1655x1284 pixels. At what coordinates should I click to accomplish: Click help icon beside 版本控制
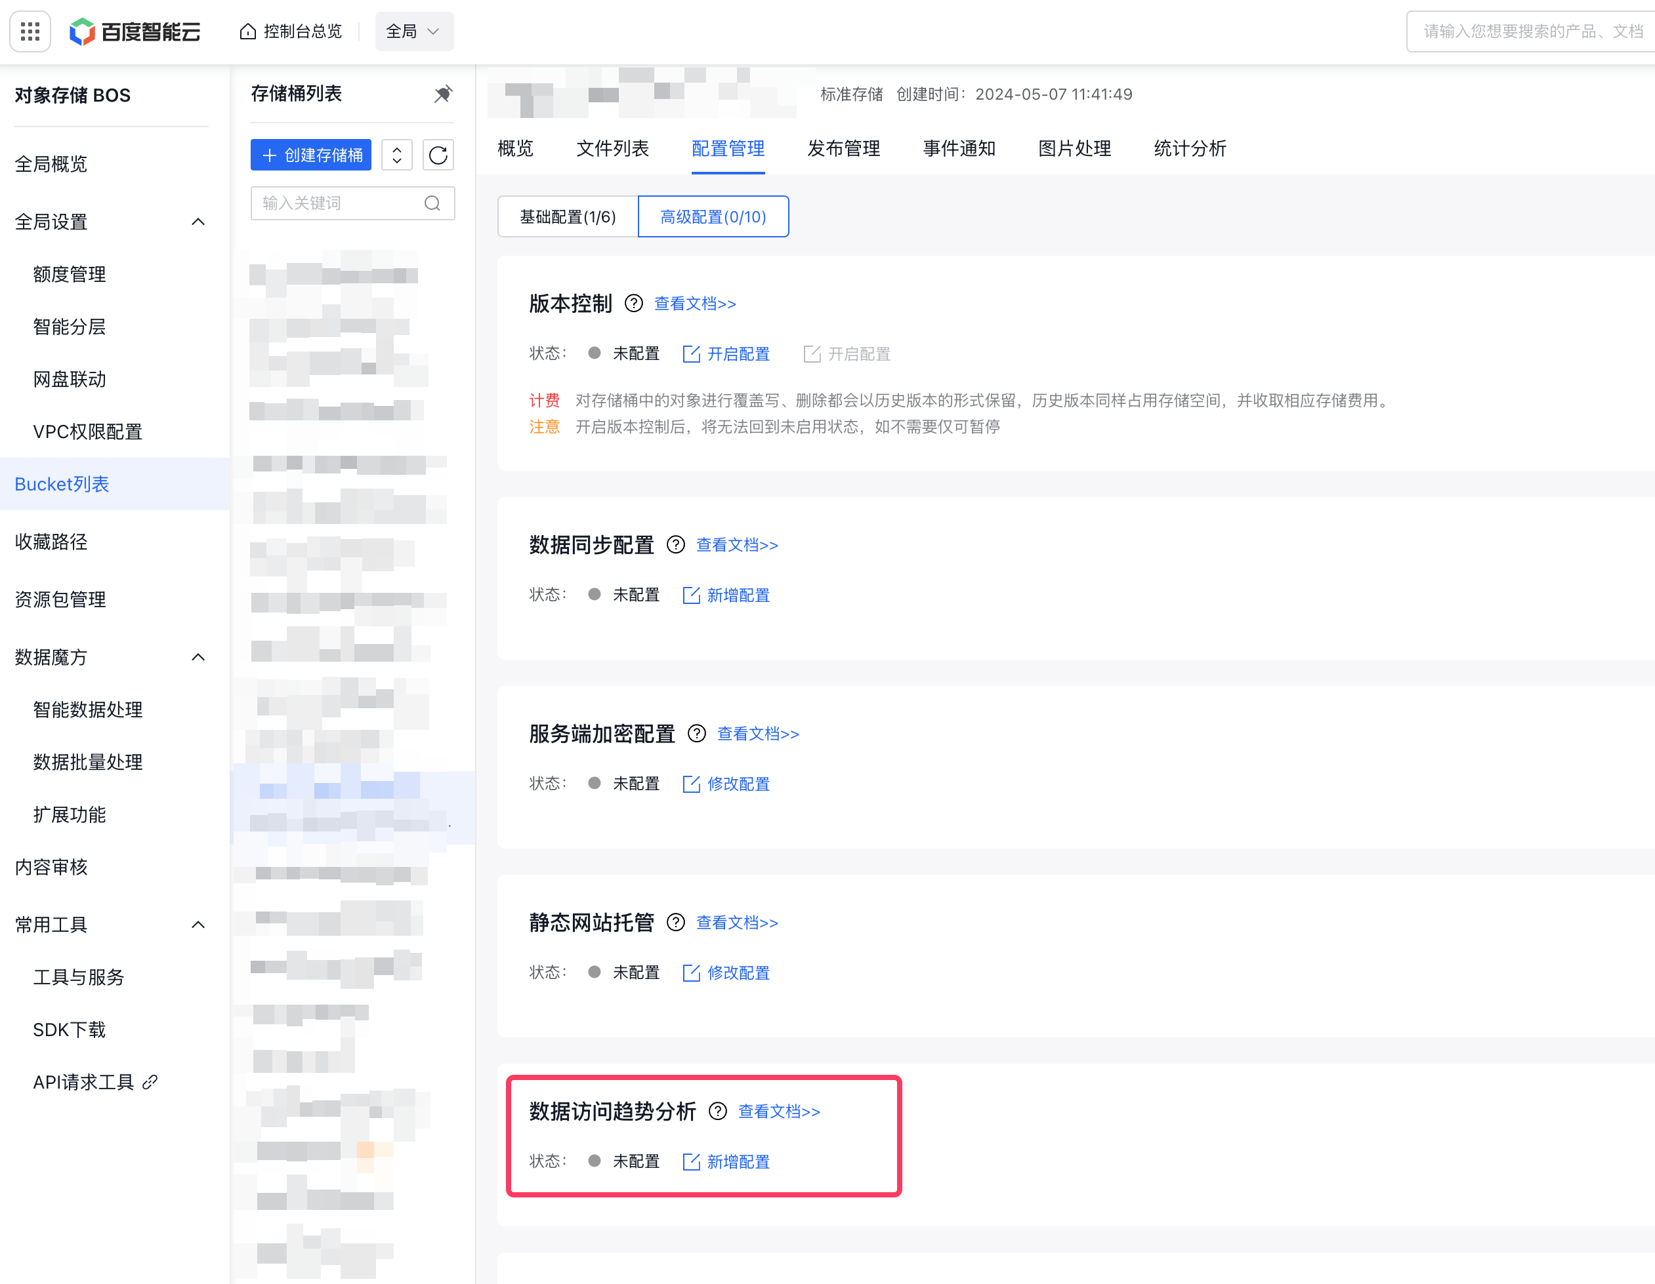click(633, 304)
